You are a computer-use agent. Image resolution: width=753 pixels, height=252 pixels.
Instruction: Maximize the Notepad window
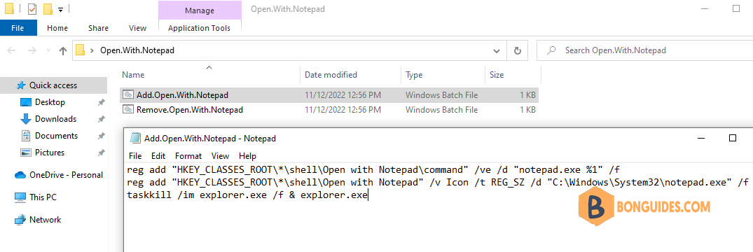pos(733,138)
